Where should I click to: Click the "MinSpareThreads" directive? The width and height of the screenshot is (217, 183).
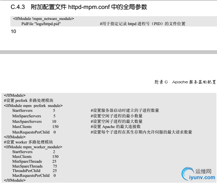click(x=27, y=161)
